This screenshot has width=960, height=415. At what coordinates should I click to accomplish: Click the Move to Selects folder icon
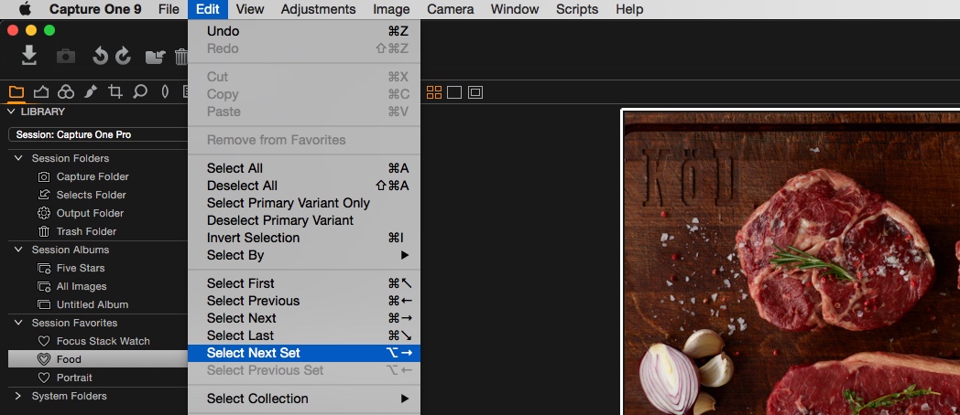[156, 58]
